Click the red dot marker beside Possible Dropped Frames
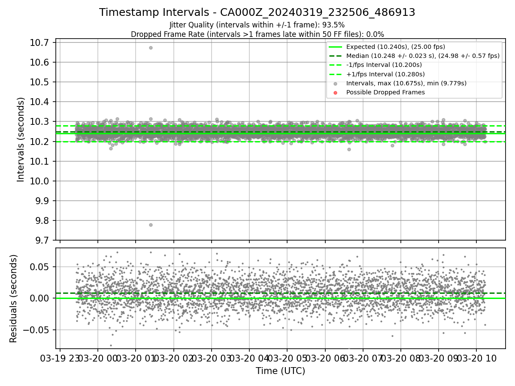 (x=336, y=93)
